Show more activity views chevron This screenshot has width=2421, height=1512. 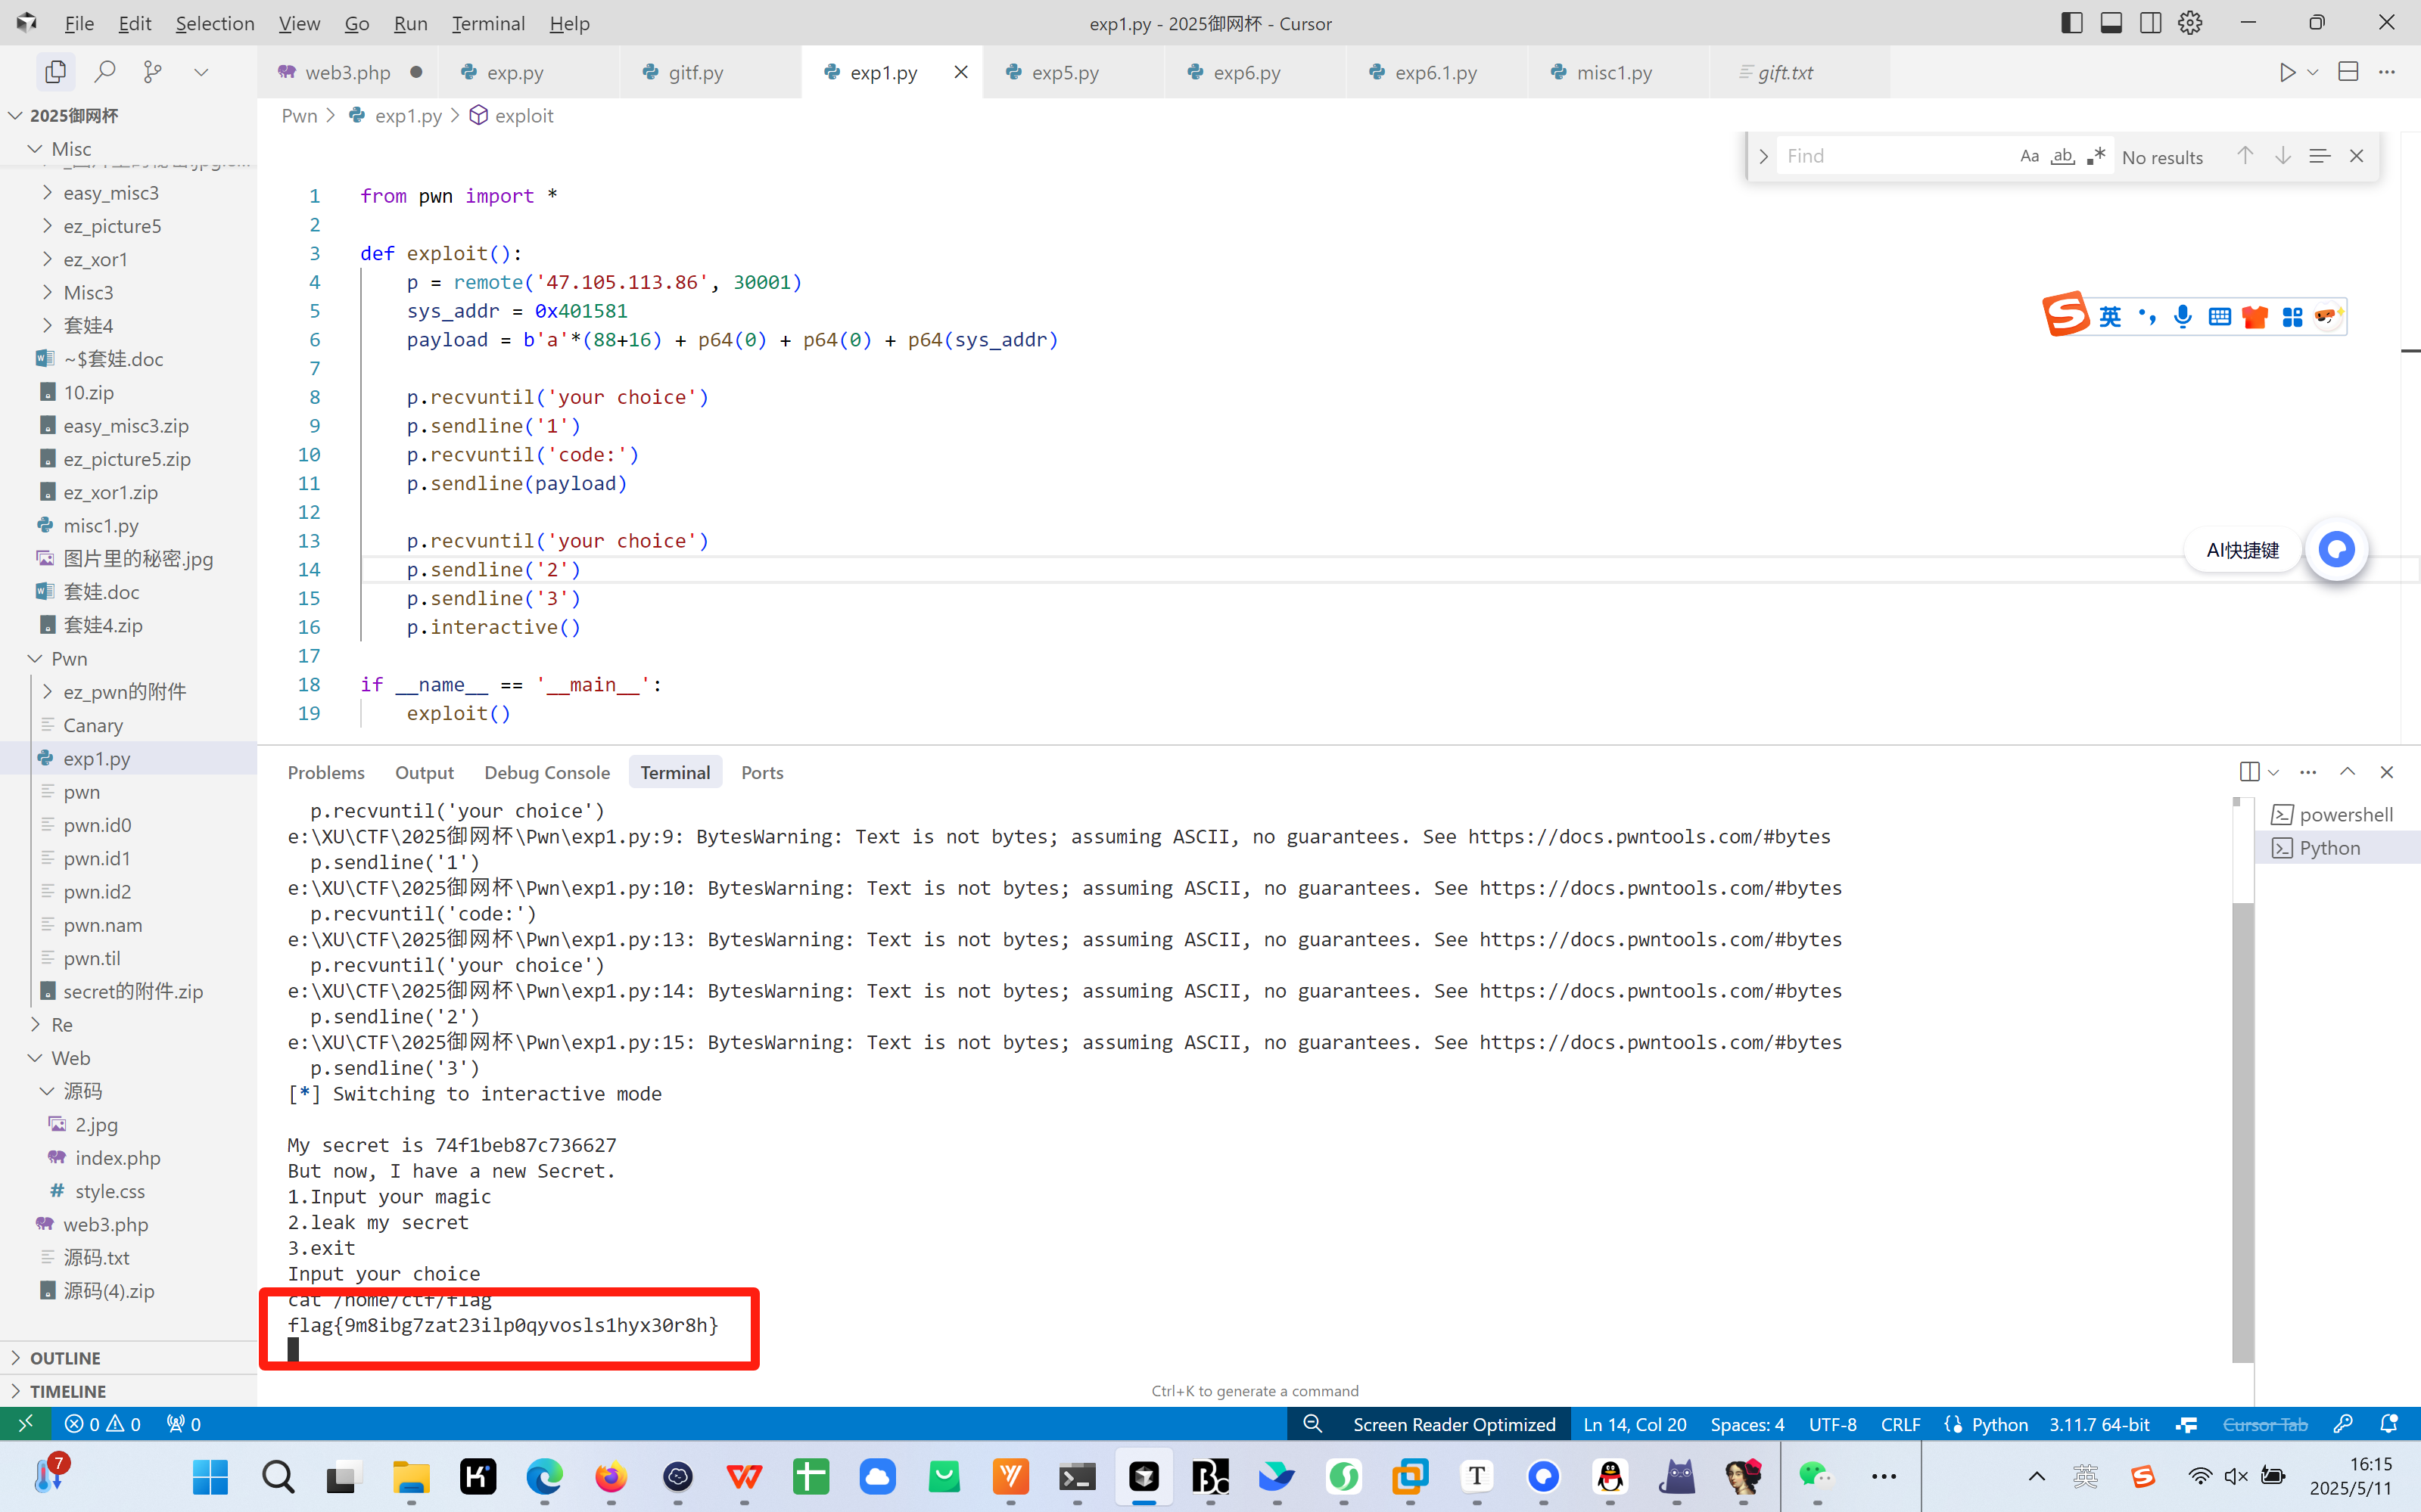(x=201, y=72)
